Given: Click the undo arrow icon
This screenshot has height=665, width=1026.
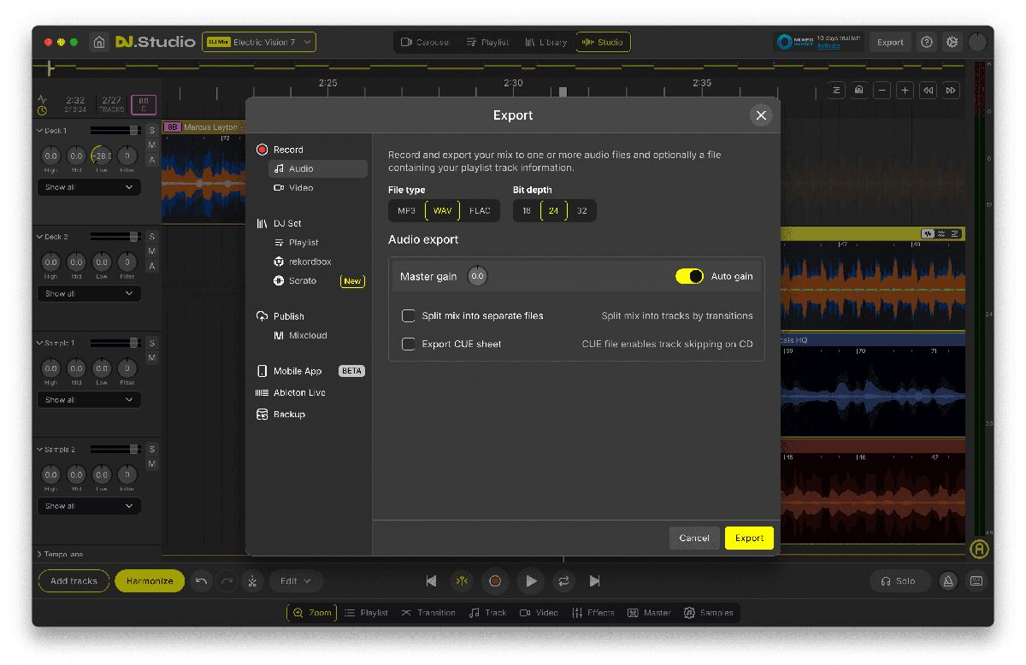Looking at the screenshot, I should coord(202,581).
